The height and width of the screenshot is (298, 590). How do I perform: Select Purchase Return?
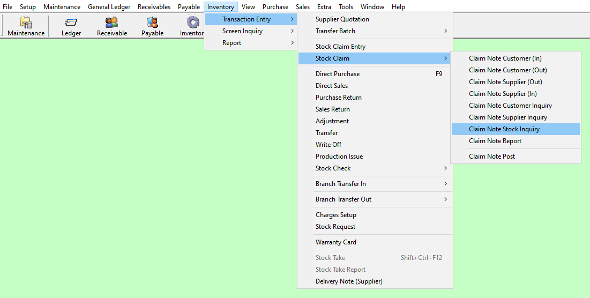point(375,98)
